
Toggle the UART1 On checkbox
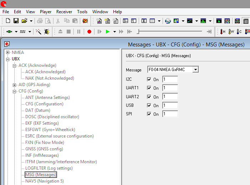click(149, 88)
